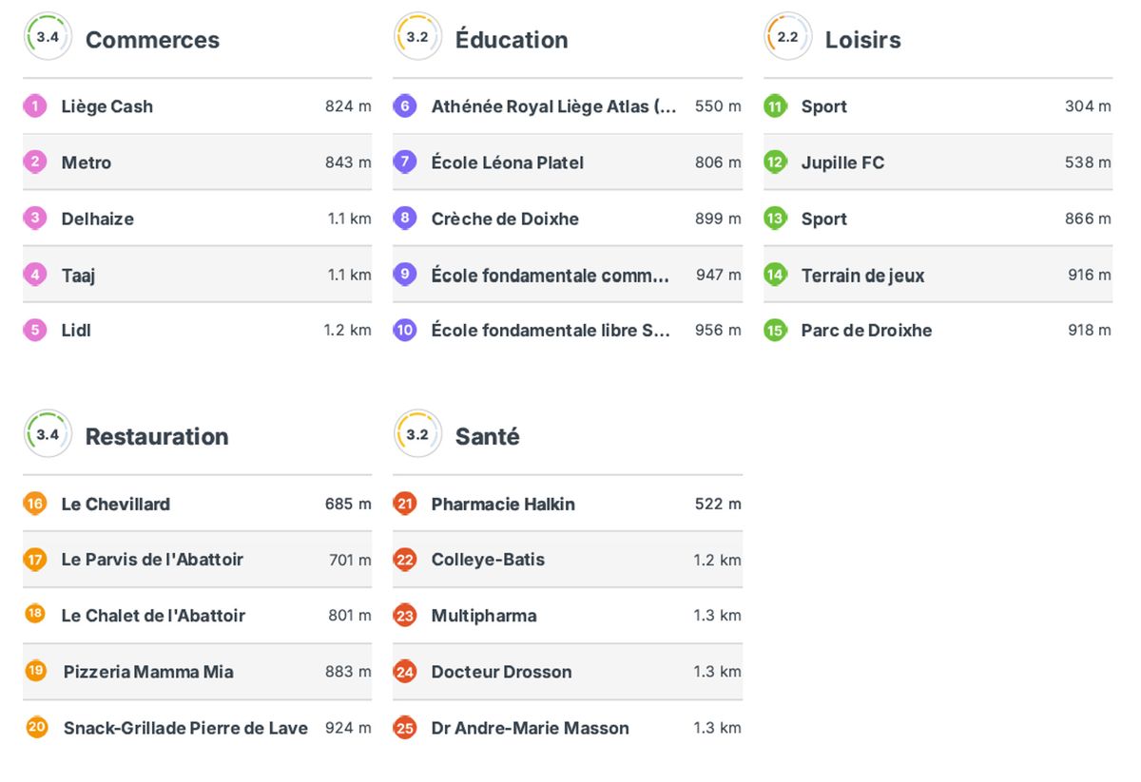Click the number 25 marker icon
This screenshot has height=782, width=1141.
pos(405,728)
